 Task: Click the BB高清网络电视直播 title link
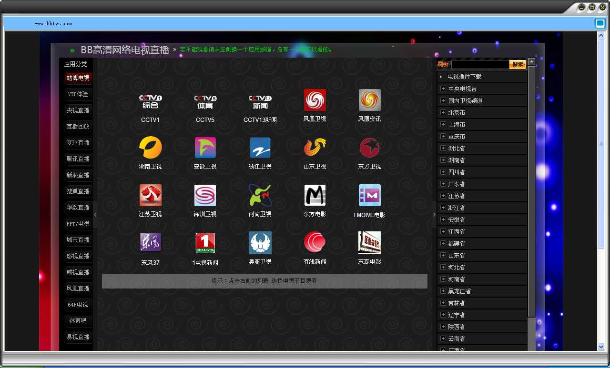click(125, 50)
